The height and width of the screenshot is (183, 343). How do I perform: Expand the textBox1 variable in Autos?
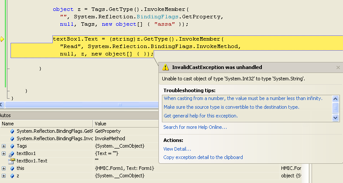pos(4,153)
